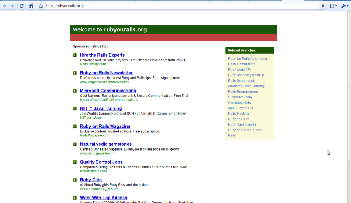Click green arrow bullet beside Ruby Girls
351x203 pixels.
point(75,180)
